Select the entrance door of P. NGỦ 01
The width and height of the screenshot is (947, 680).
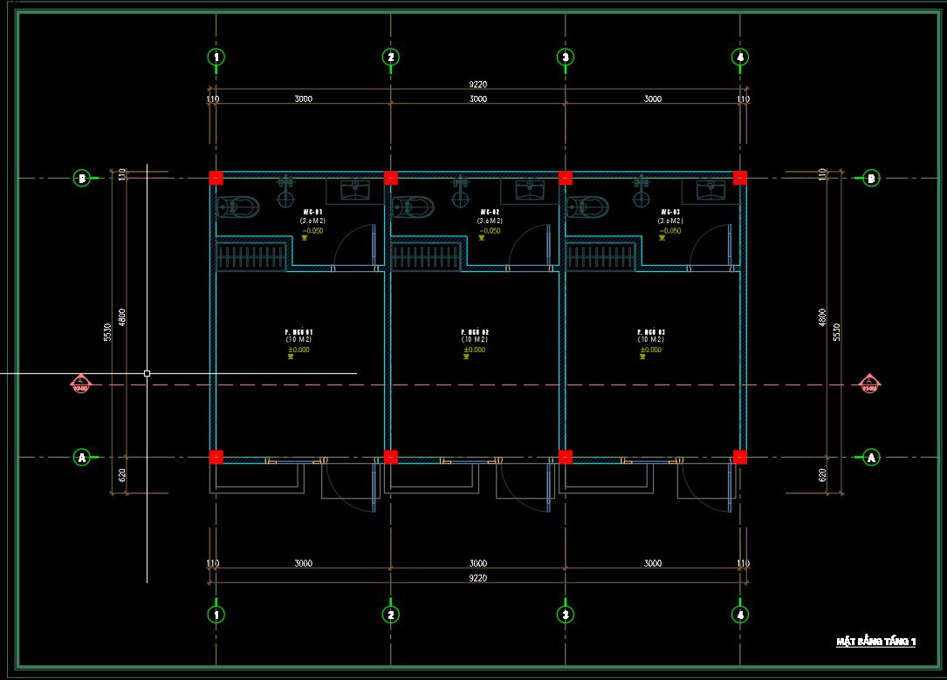(x=350, y=485)
